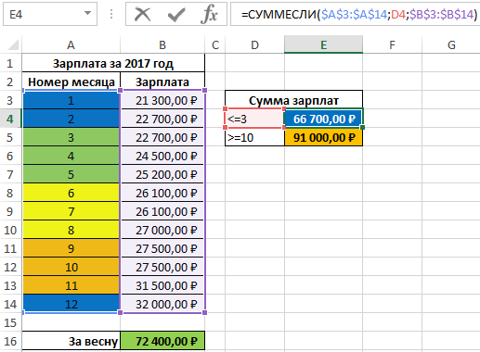Click the salary cell 21 300,00 ₽

(162, 100)
